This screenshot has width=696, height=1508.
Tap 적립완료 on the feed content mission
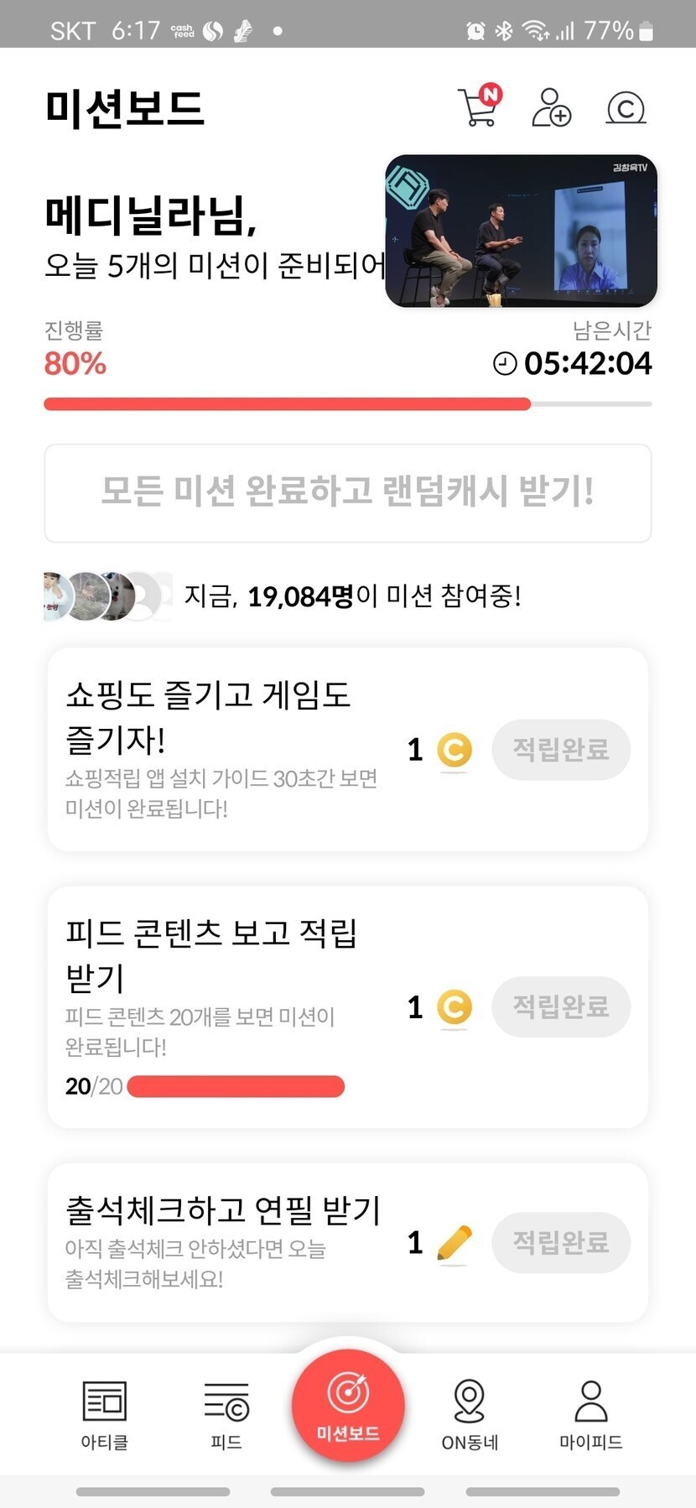pos(560,1006)
